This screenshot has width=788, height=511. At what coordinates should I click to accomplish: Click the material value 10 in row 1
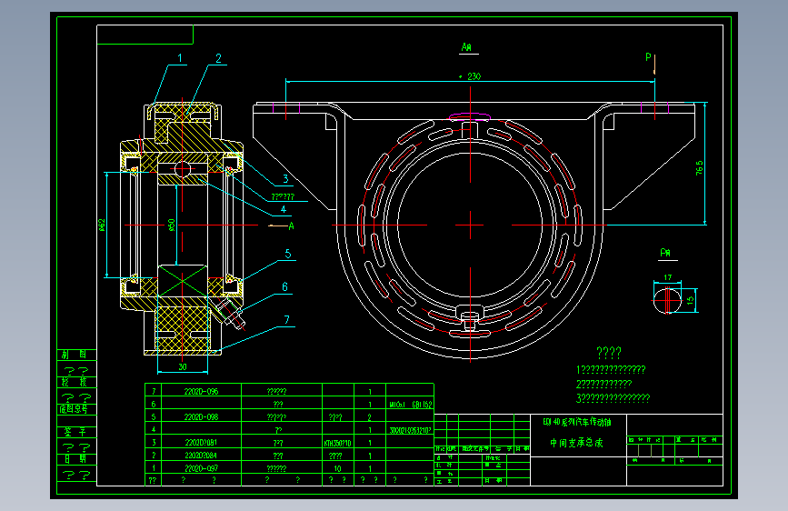(338, 468)
